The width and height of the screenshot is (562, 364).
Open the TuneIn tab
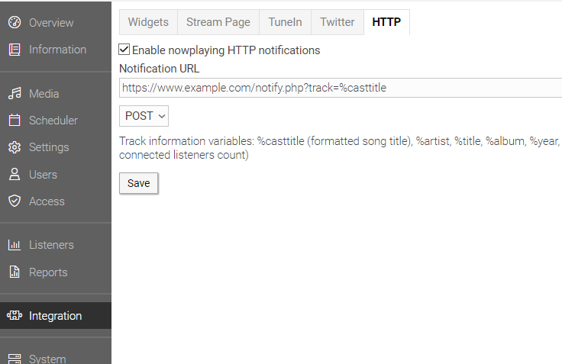pos(286,22)
